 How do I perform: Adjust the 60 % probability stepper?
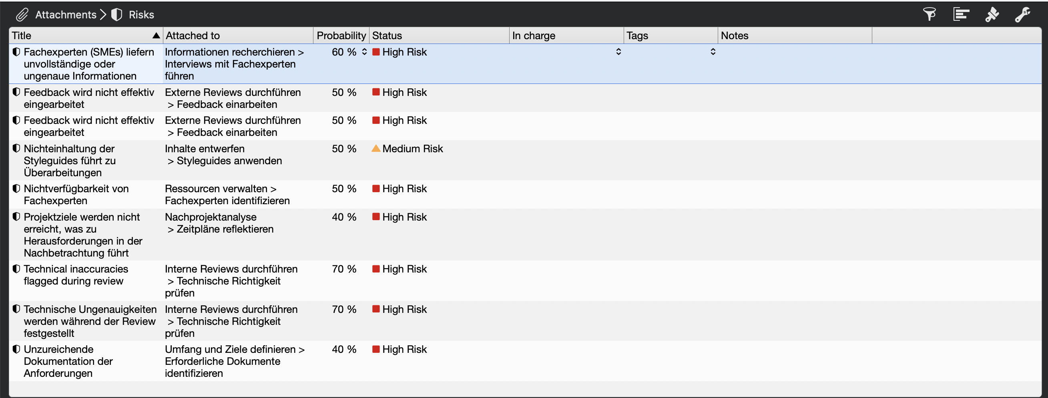(364, 52)
